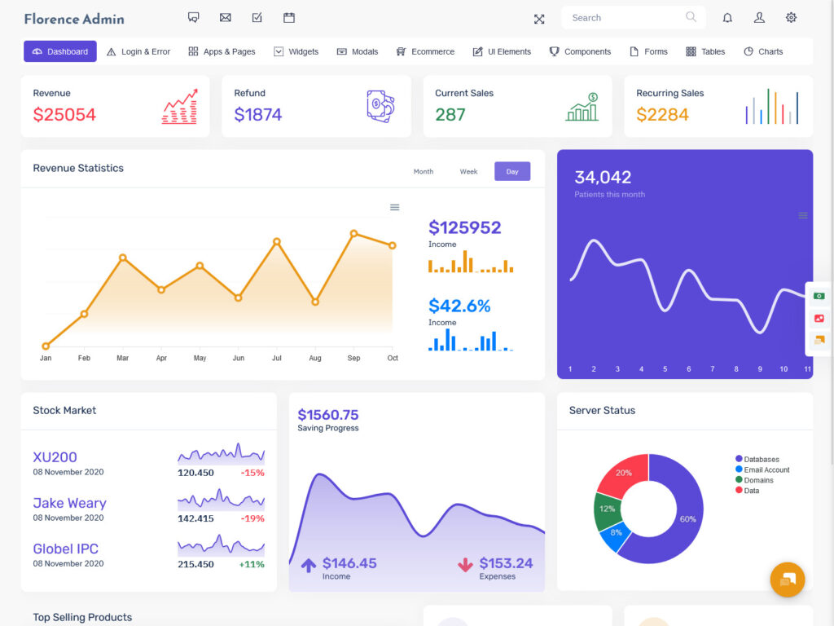Click the red image icon on side panel
Viewport: 834px width, 626px height.
(819, 319)
